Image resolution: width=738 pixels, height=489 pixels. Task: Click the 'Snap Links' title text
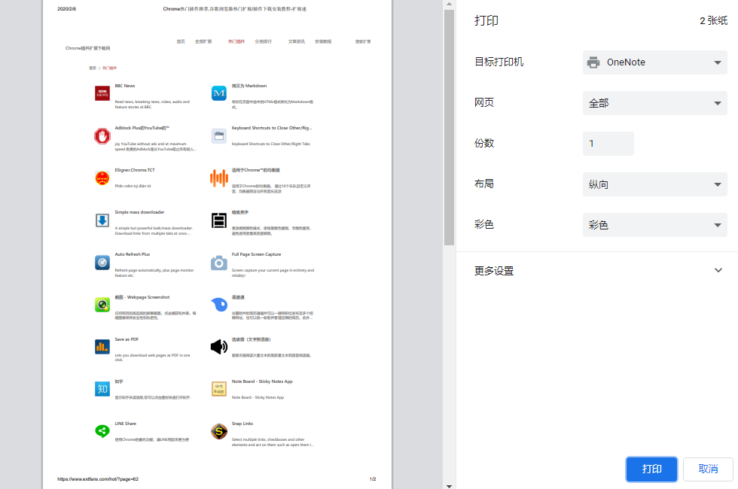point(242,424)
